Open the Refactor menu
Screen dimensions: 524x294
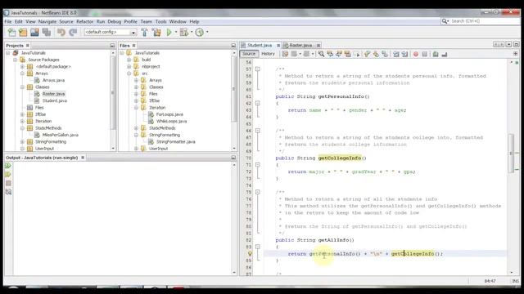pos(85,22)
